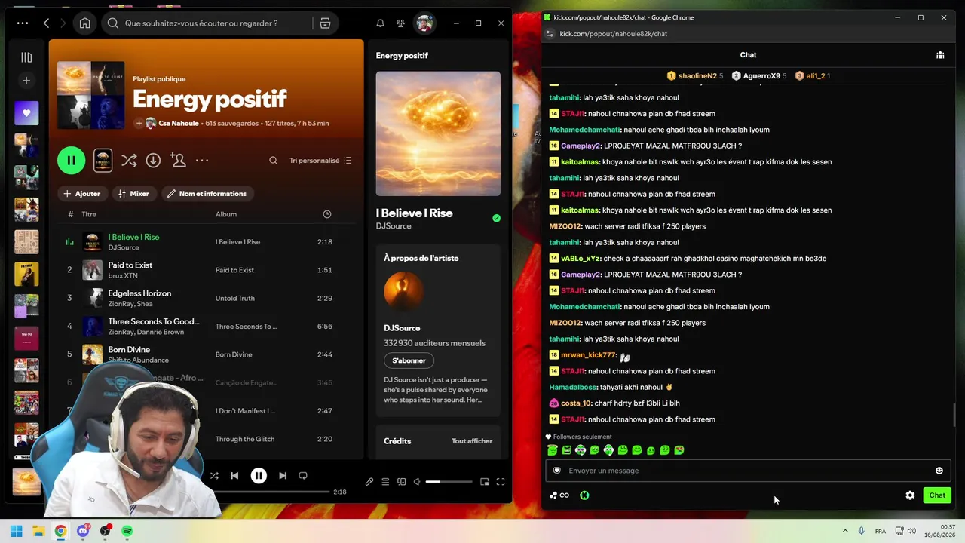The height and width of the screenshot is (543, 965).
Task: Skip to next track
Action: (x=283, y=476)
